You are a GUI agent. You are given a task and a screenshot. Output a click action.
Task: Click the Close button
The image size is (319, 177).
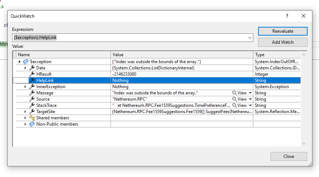coord(289,156)
